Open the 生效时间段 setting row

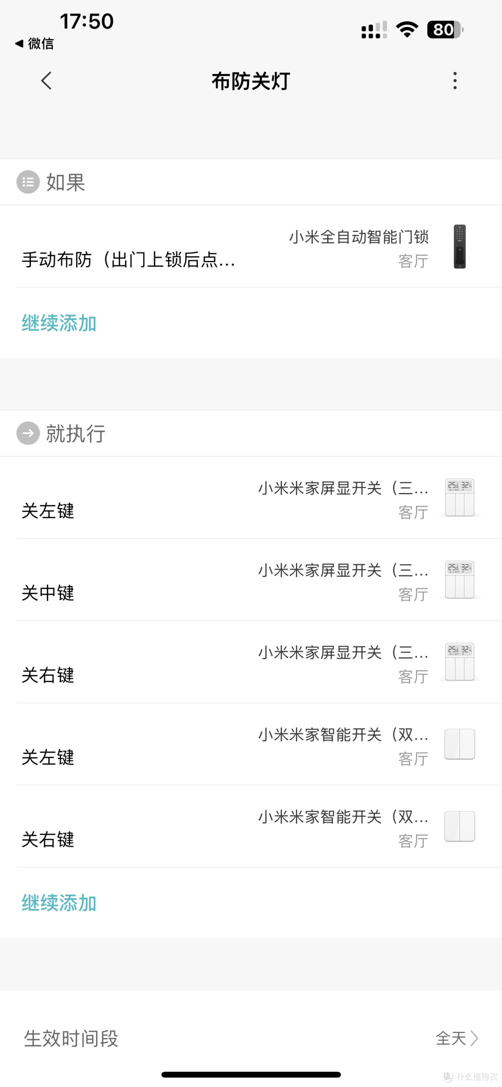coord(71,1038)
